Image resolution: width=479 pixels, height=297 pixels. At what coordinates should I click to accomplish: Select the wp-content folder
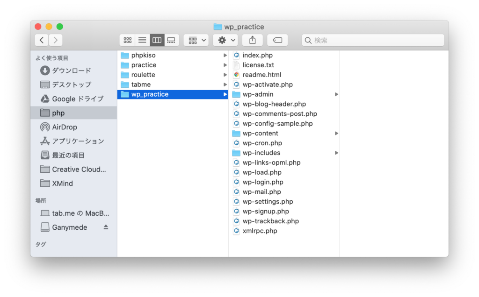click(260, 134)
